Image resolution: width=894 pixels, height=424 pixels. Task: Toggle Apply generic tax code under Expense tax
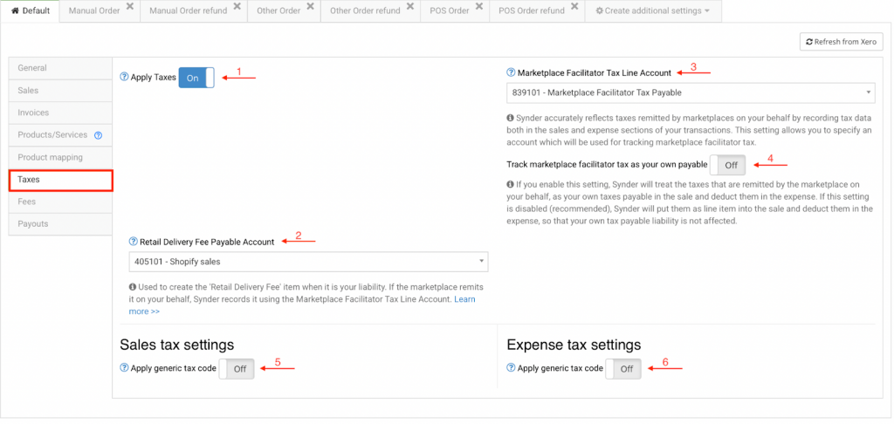(622, 369)
